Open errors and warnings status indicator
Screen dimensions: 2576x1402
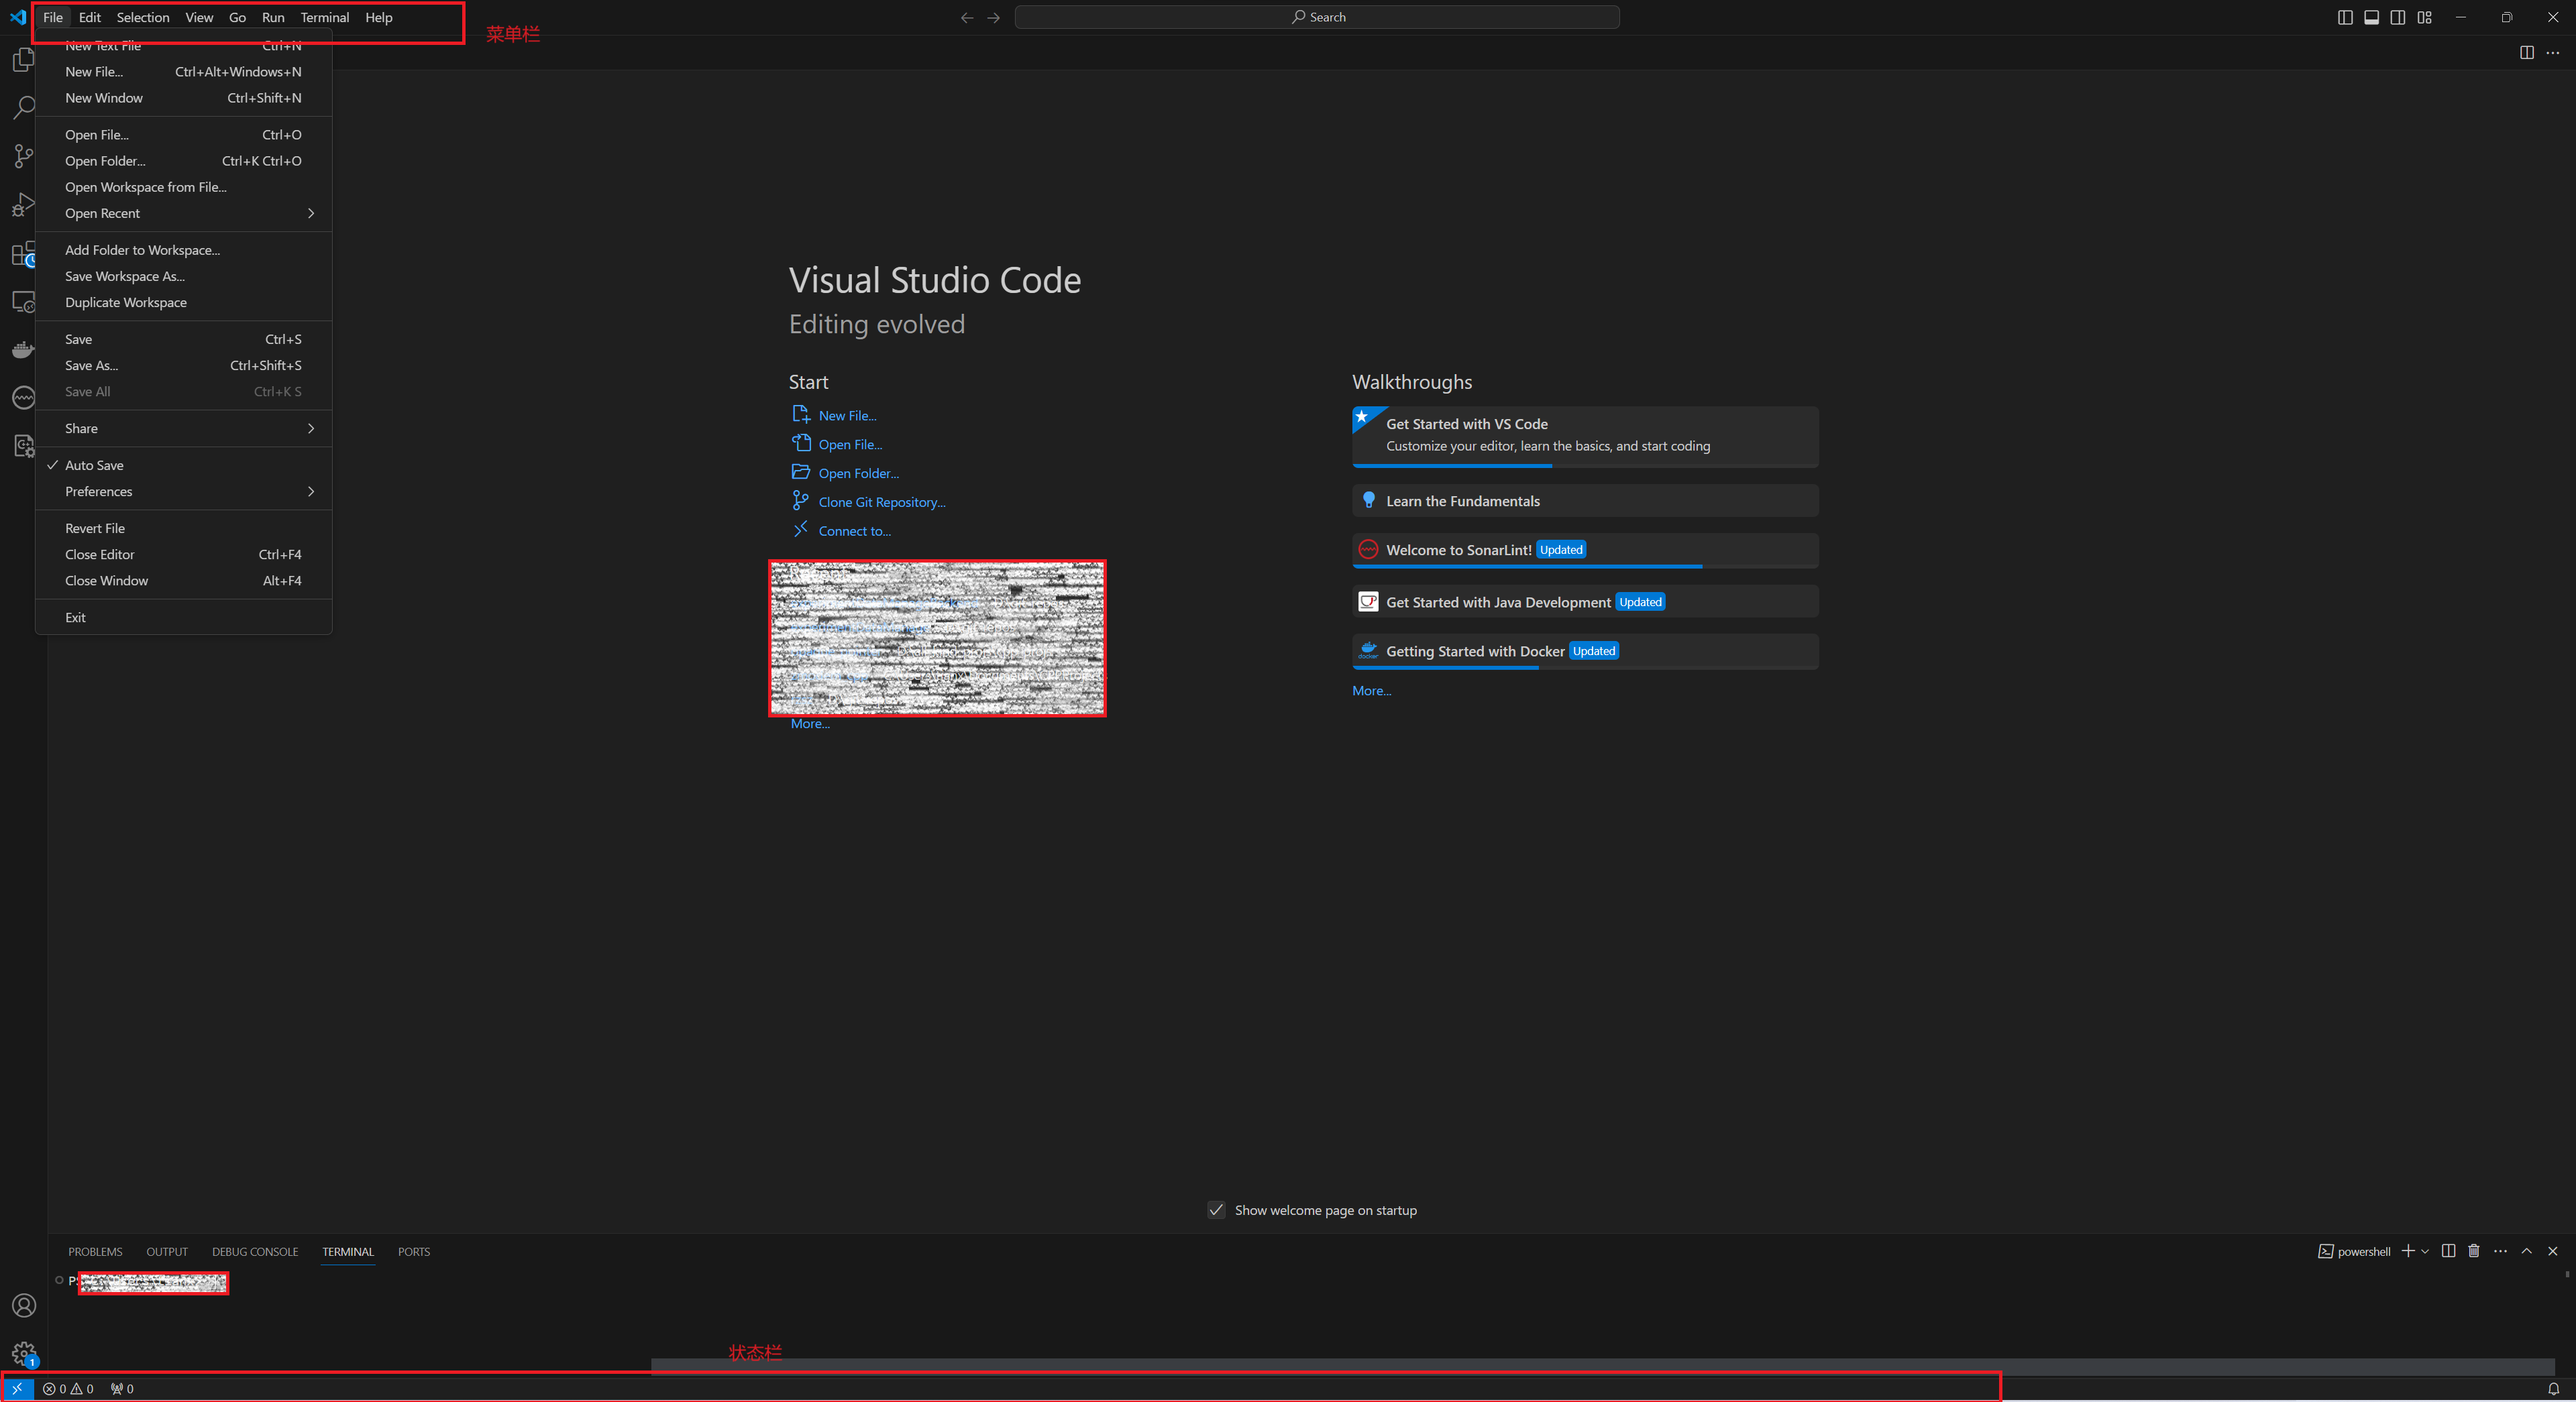point(68,1389)
